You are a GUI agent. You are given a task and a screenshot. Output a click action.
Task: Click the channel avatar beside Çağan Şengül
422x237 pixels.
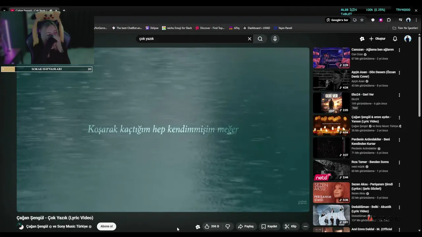[20, 226]
